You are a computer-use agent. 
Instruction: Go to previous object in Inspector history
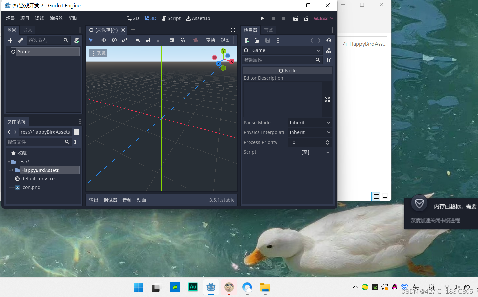312,40
